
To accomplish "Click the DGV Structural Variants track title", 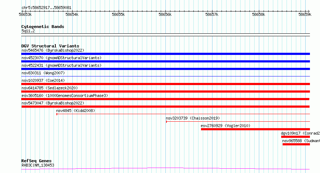I will (50, 46).
